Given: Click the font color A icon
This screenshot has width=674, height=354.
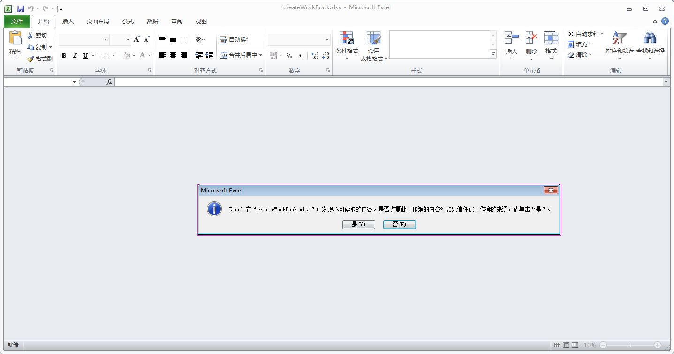Looking at the screenshot, I should point(142,55).
